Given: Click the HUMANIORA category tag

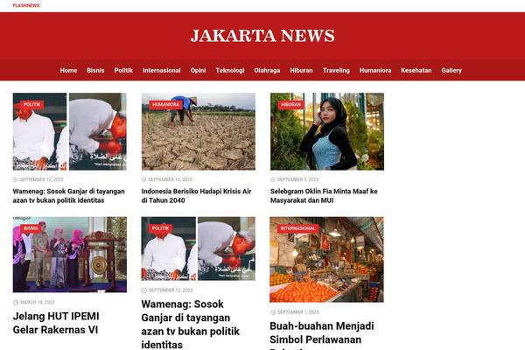Looking at the screenshot, I should (165, 104).
